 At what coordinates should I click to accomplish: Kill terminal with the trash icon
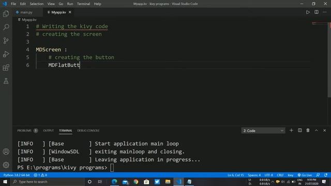pyautogui.click(x=308, y=131)
